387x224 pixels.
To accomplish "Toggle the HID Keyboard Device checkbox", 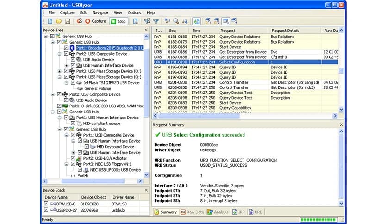I will tap(87, 147).
